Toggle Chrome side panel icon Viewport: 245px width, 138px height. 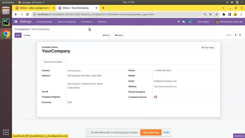(229, 15)
